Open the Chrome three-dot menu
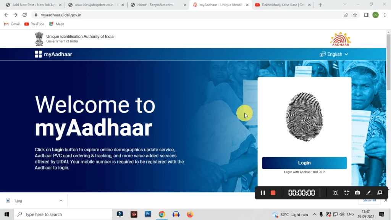This screenshot has height=220, width=391. tap(385, 15)
